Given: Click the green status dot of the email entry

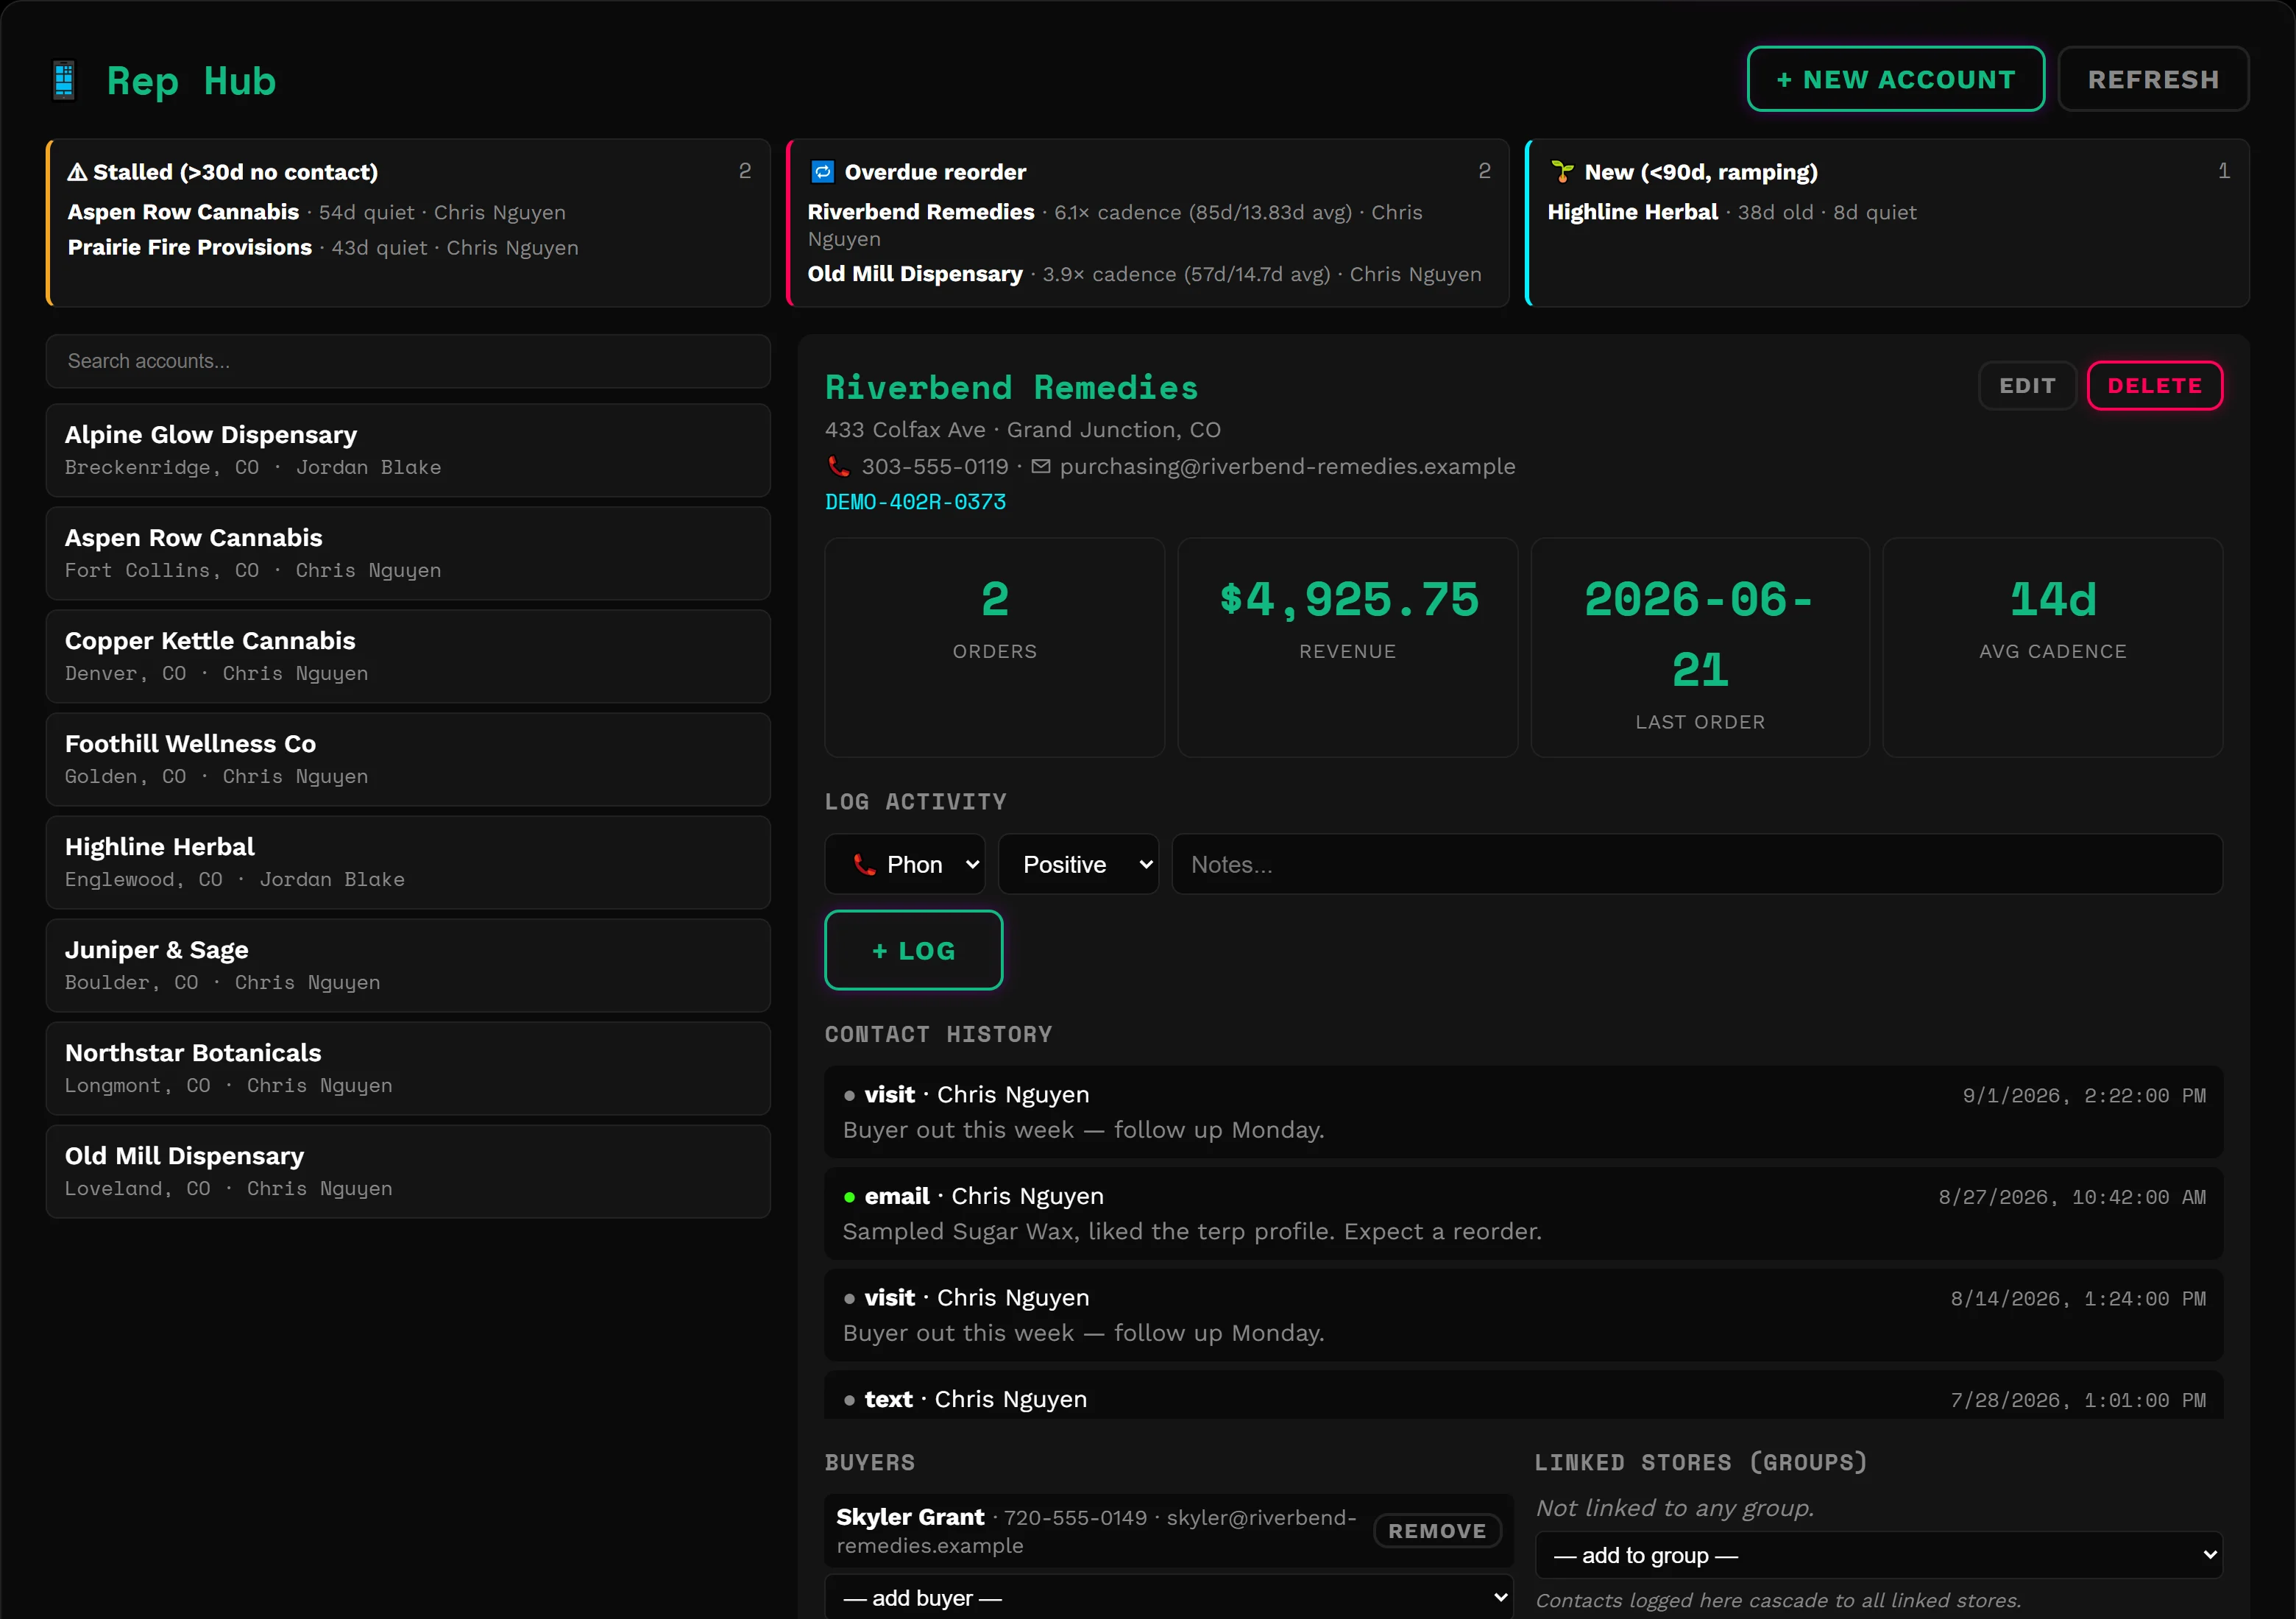Looking at the screenshot, I should pyautogui.click(x=849, y=1197).
